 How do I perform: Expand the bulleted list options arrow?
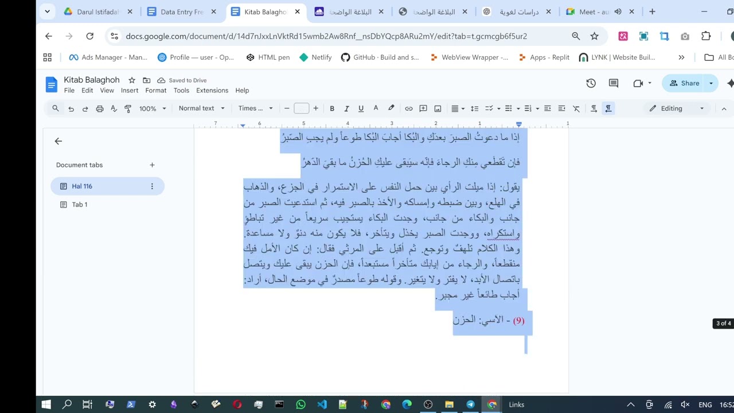click(x=518, y=108)
